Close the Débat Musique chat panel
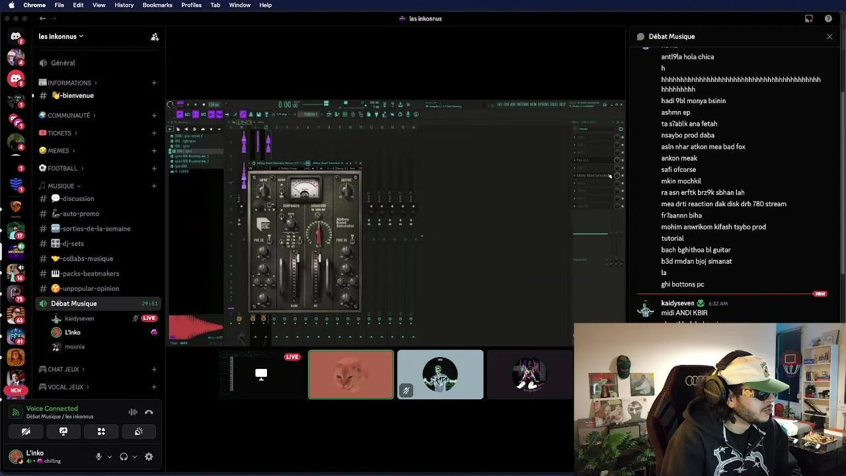 (829, 36)
